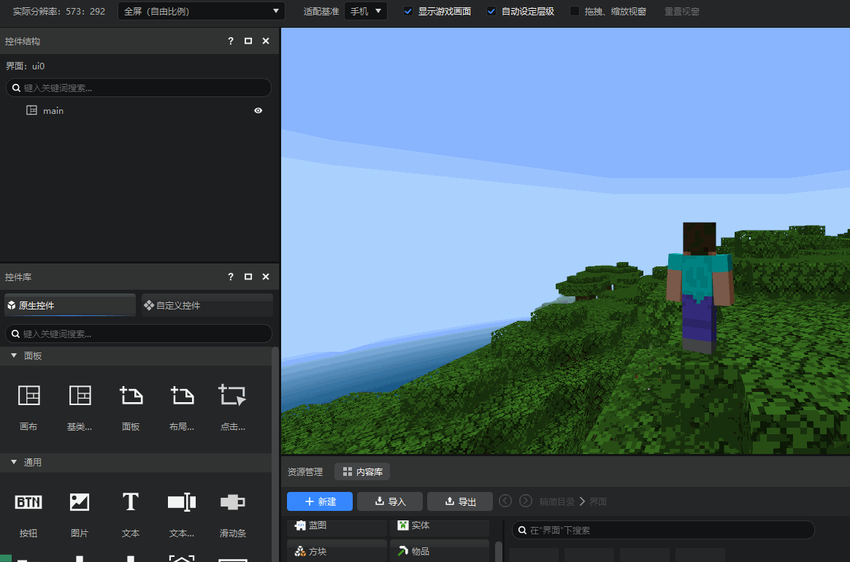The width and height of the screenshot is (850, 562).
Task: Switch to the 自定义控件 tab
Action: pyautogui.click(x=207, y=305)
